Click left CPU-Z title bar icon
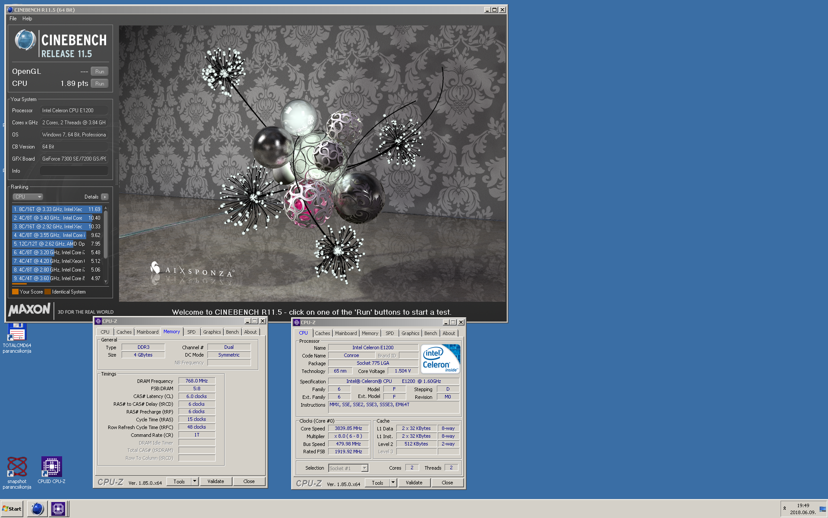 tap(98, 321)
